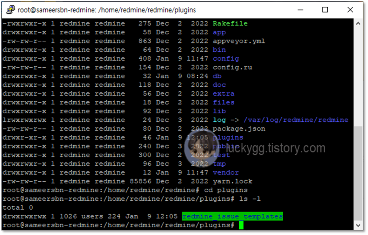Click the extra directory name

(223, 94)
